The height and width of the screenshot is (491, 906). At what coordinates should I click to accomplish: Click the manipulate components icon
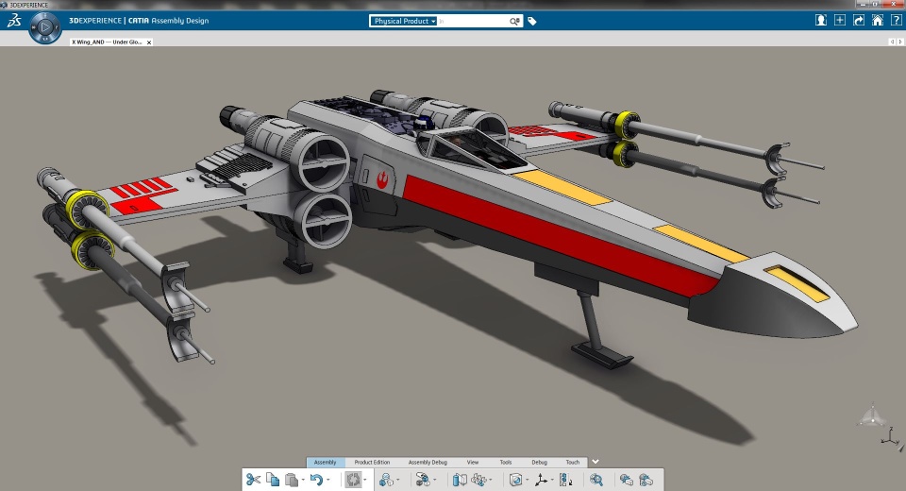pyautogui.click(x=478, y=480)
